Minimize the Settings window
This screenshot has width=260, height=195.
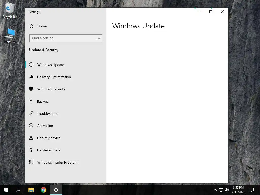(199, 12)
